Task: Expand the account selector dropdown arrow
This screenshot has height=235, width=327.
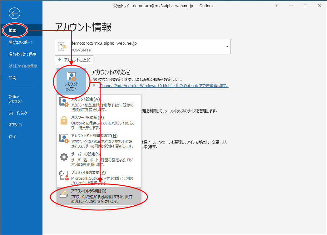Action: pos(227,47)
